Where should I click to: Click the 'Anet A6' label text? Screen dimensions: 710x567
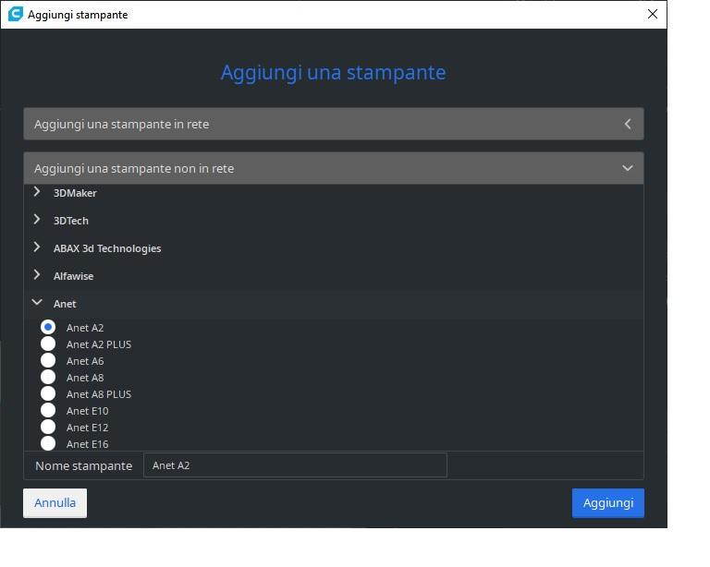[85, 361]
